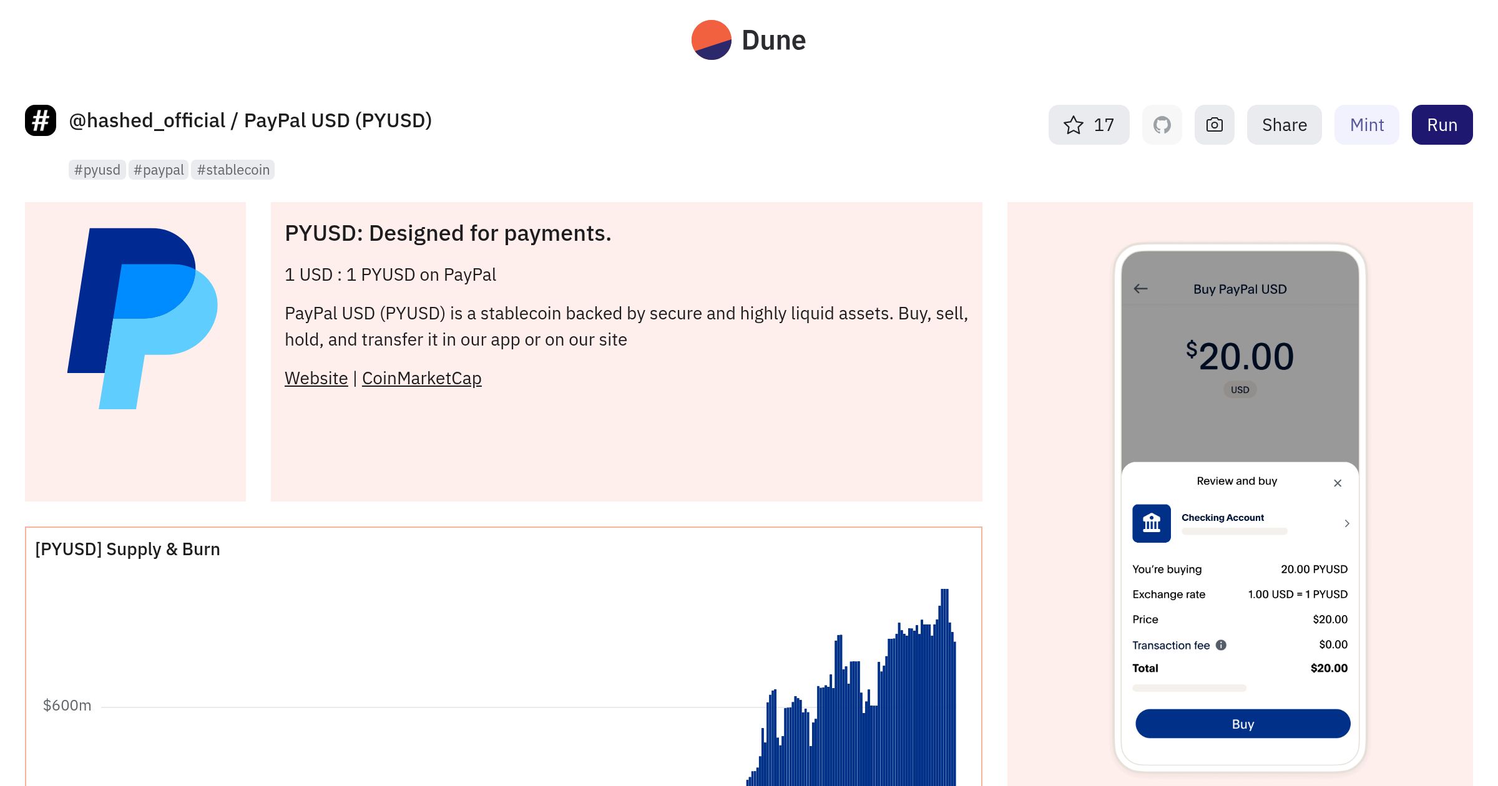Click the [PYUSD] Supply & Burn chart title
Image resolution: width=1498 pixels, height=786 pixels.
point(127,549)
